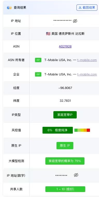The height and width of the screenshot is (197, 99).
Task: Click the 6% 极度纯净 risk badge
Action: (x=58, y=130)
